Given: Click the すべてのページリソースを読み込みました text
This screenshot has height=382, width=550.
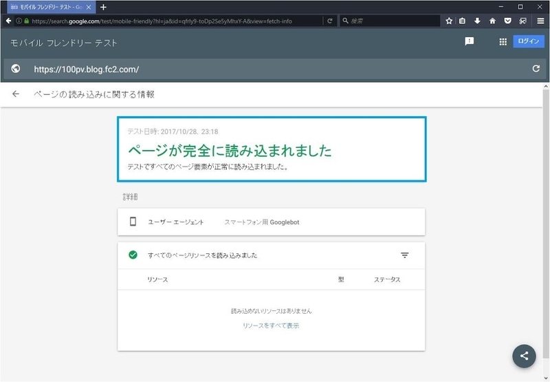Looking at the screenshot, I should 202,255.
